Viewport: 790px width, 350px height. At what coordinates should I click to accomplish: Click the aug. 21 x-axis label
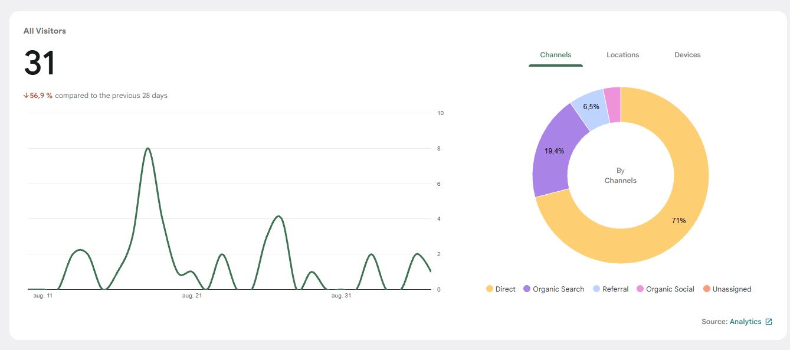[x=192, y=296]
